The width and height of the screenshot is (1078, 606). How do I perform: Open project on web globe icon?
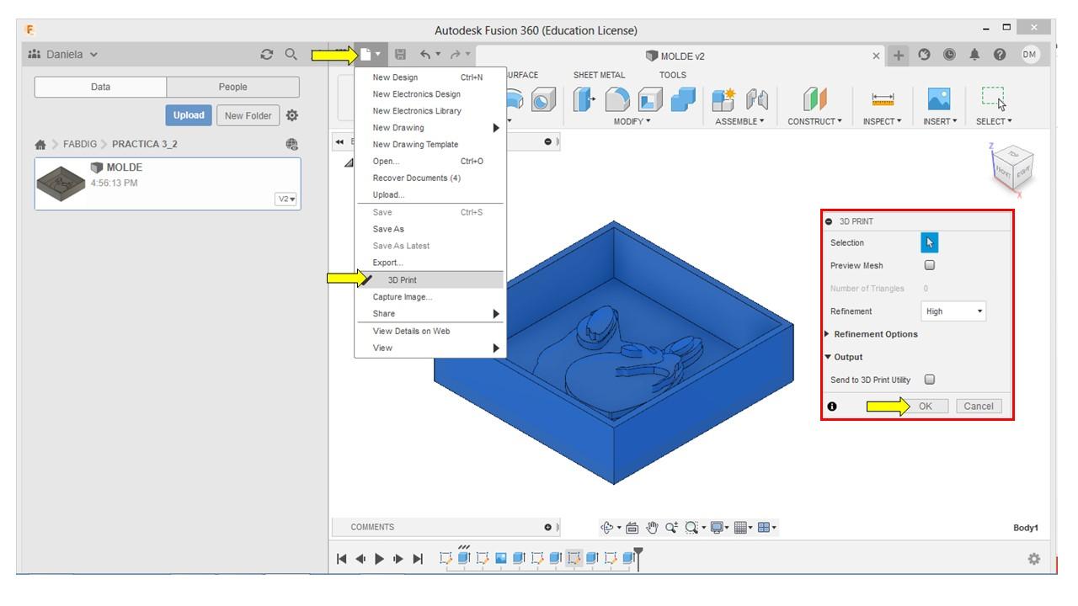point(292,144)
